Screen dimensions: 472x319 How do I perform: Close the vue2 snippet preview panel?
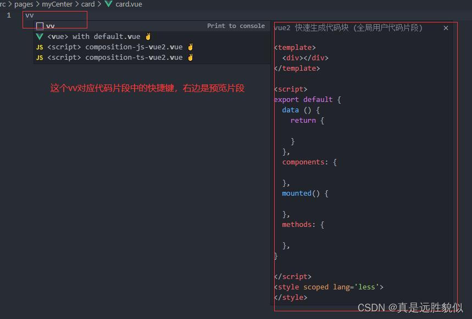[x=446, y=27]
